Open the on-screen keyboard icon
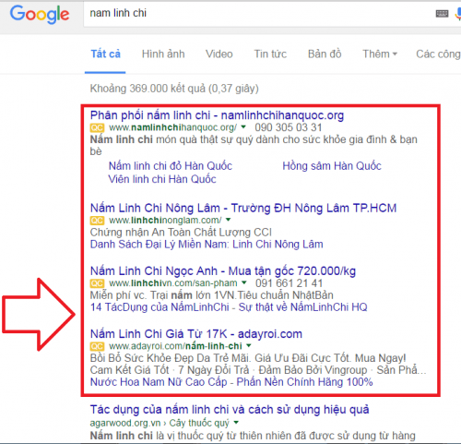This screenshot has height=444, width=461. coord(442,14)
